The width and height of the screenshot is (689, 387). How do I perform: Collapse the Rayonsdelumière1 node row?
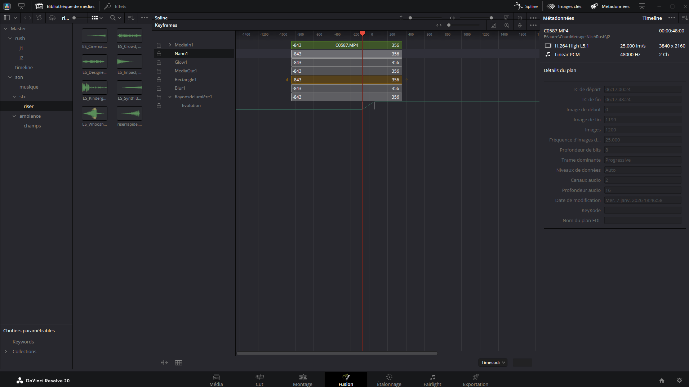click(170, 97)
